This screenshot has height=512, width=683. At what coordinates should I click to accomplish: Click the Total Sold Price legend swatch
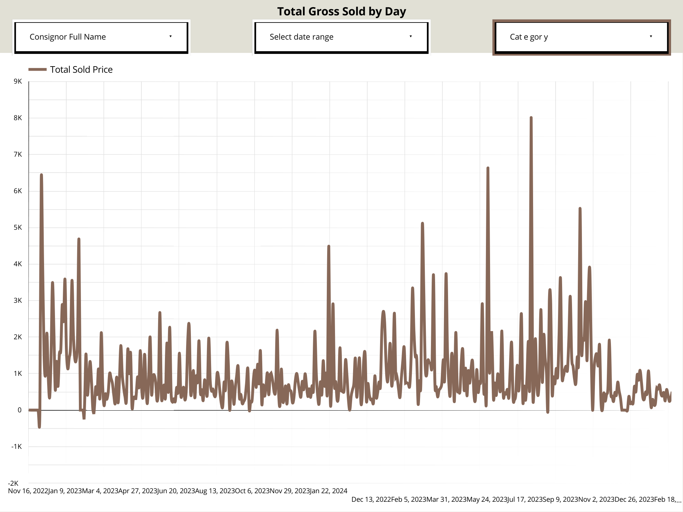(x=37, y=70)
